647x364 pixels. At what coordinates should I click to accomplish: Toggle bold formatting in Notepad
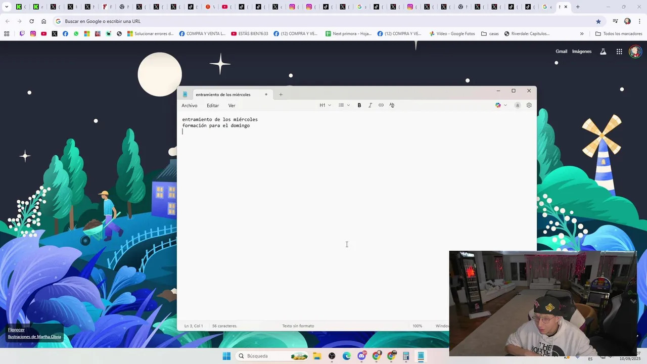[359, 105]
